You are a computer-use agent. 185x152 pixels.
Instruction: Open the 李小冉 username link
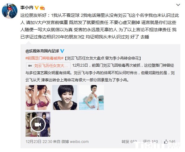coord(27,8)
